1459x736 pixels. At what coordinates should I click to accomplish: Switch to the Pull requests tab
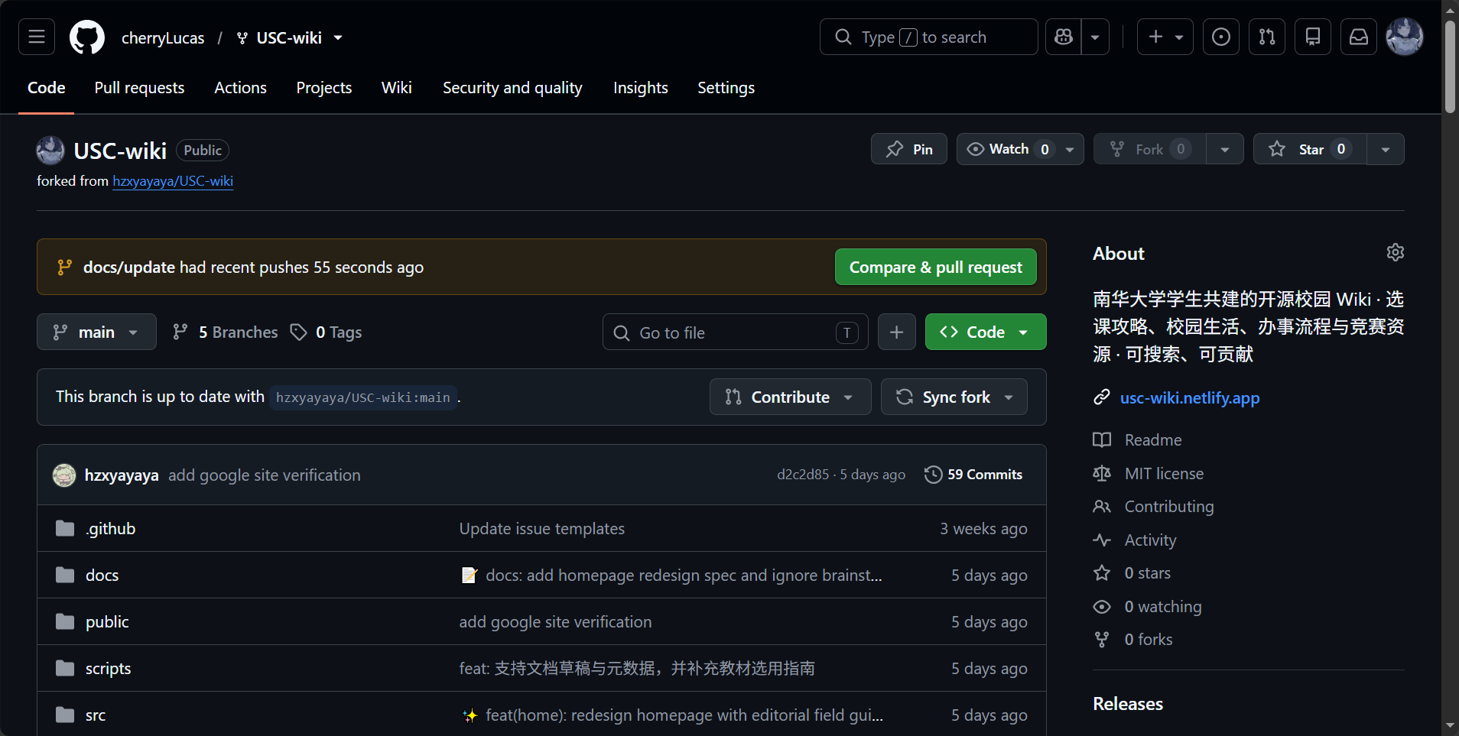point(139,88)
